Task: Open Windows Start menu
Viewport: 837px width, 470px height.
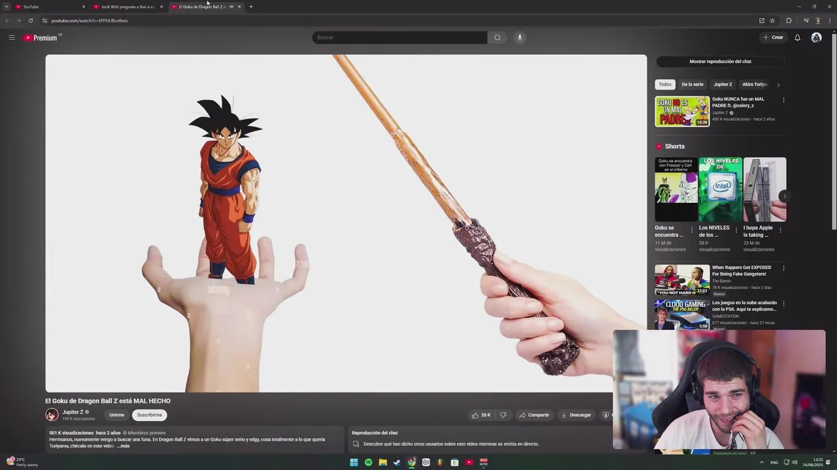Action: point(354,462)
